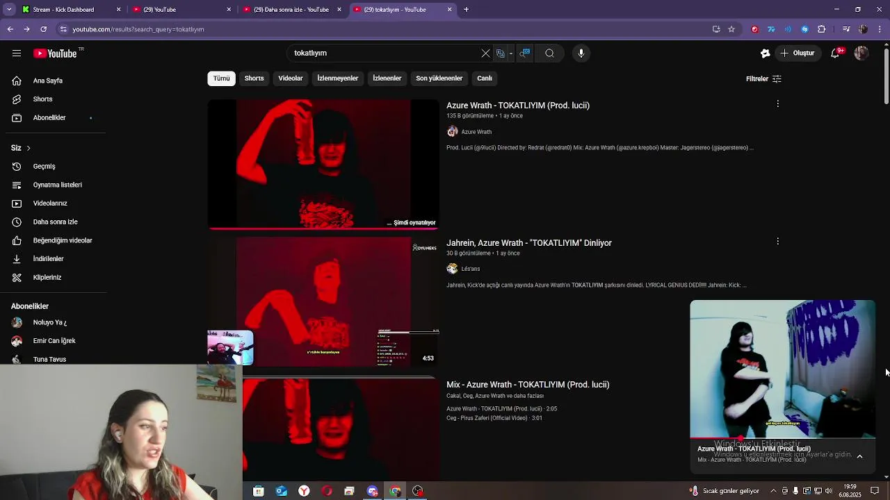Viewport: 890px width, 500px height.
Task: Reload the page
Action: [x=43, y=29]
